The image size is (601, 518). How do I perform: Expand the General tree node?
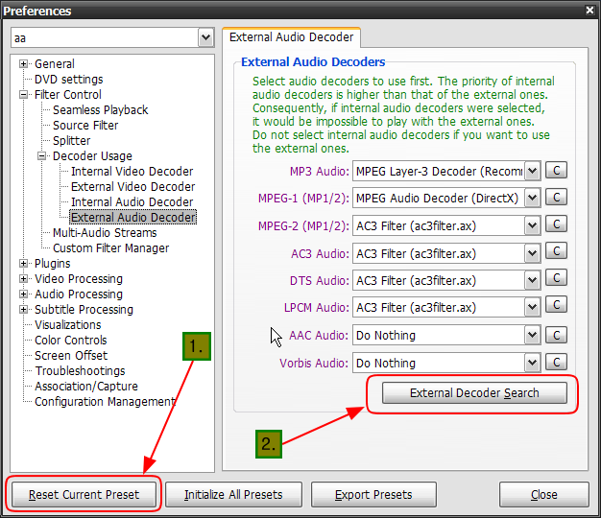pyautogui.click(x=24, y=64)
